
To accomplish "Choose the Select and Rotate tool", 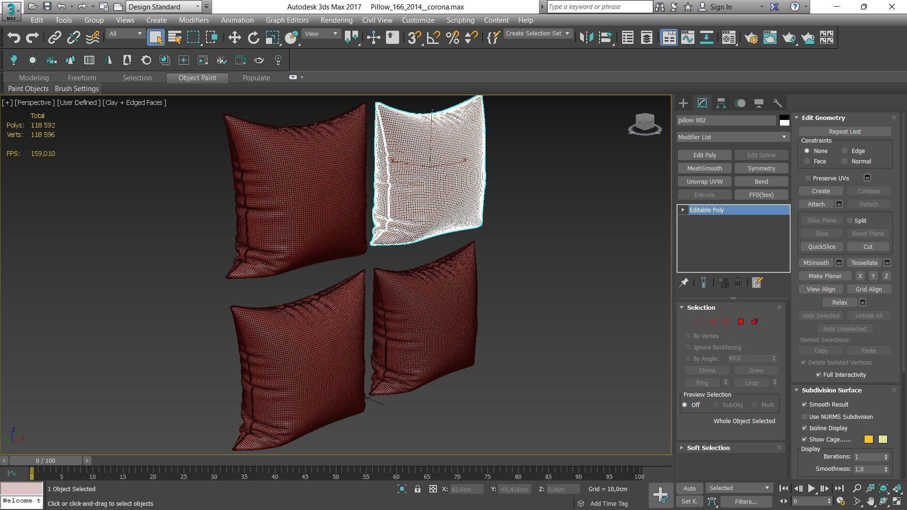I will click(254, 38).
